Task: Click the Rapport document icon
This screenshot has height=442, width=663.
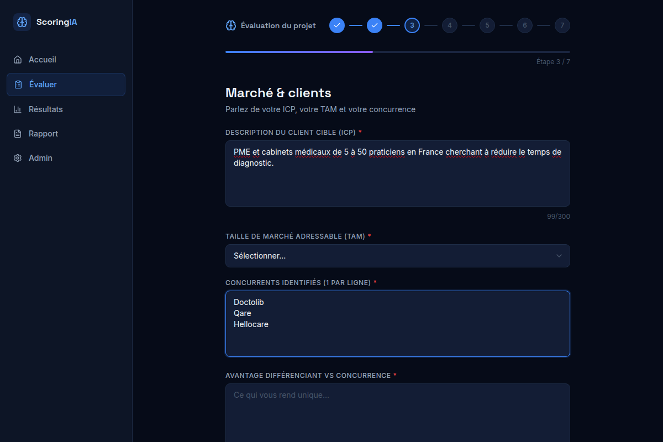Action: [18, 134]
